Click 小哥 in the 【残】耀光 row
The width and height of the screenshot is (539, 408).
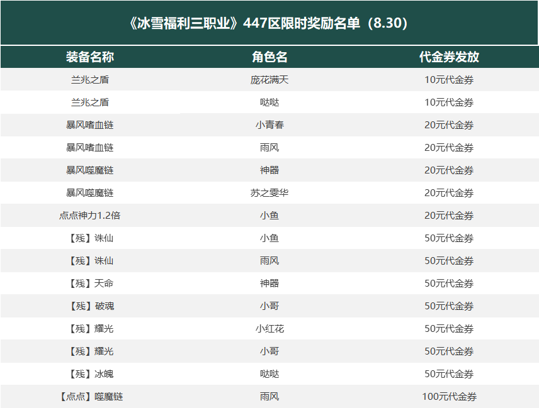269,351
